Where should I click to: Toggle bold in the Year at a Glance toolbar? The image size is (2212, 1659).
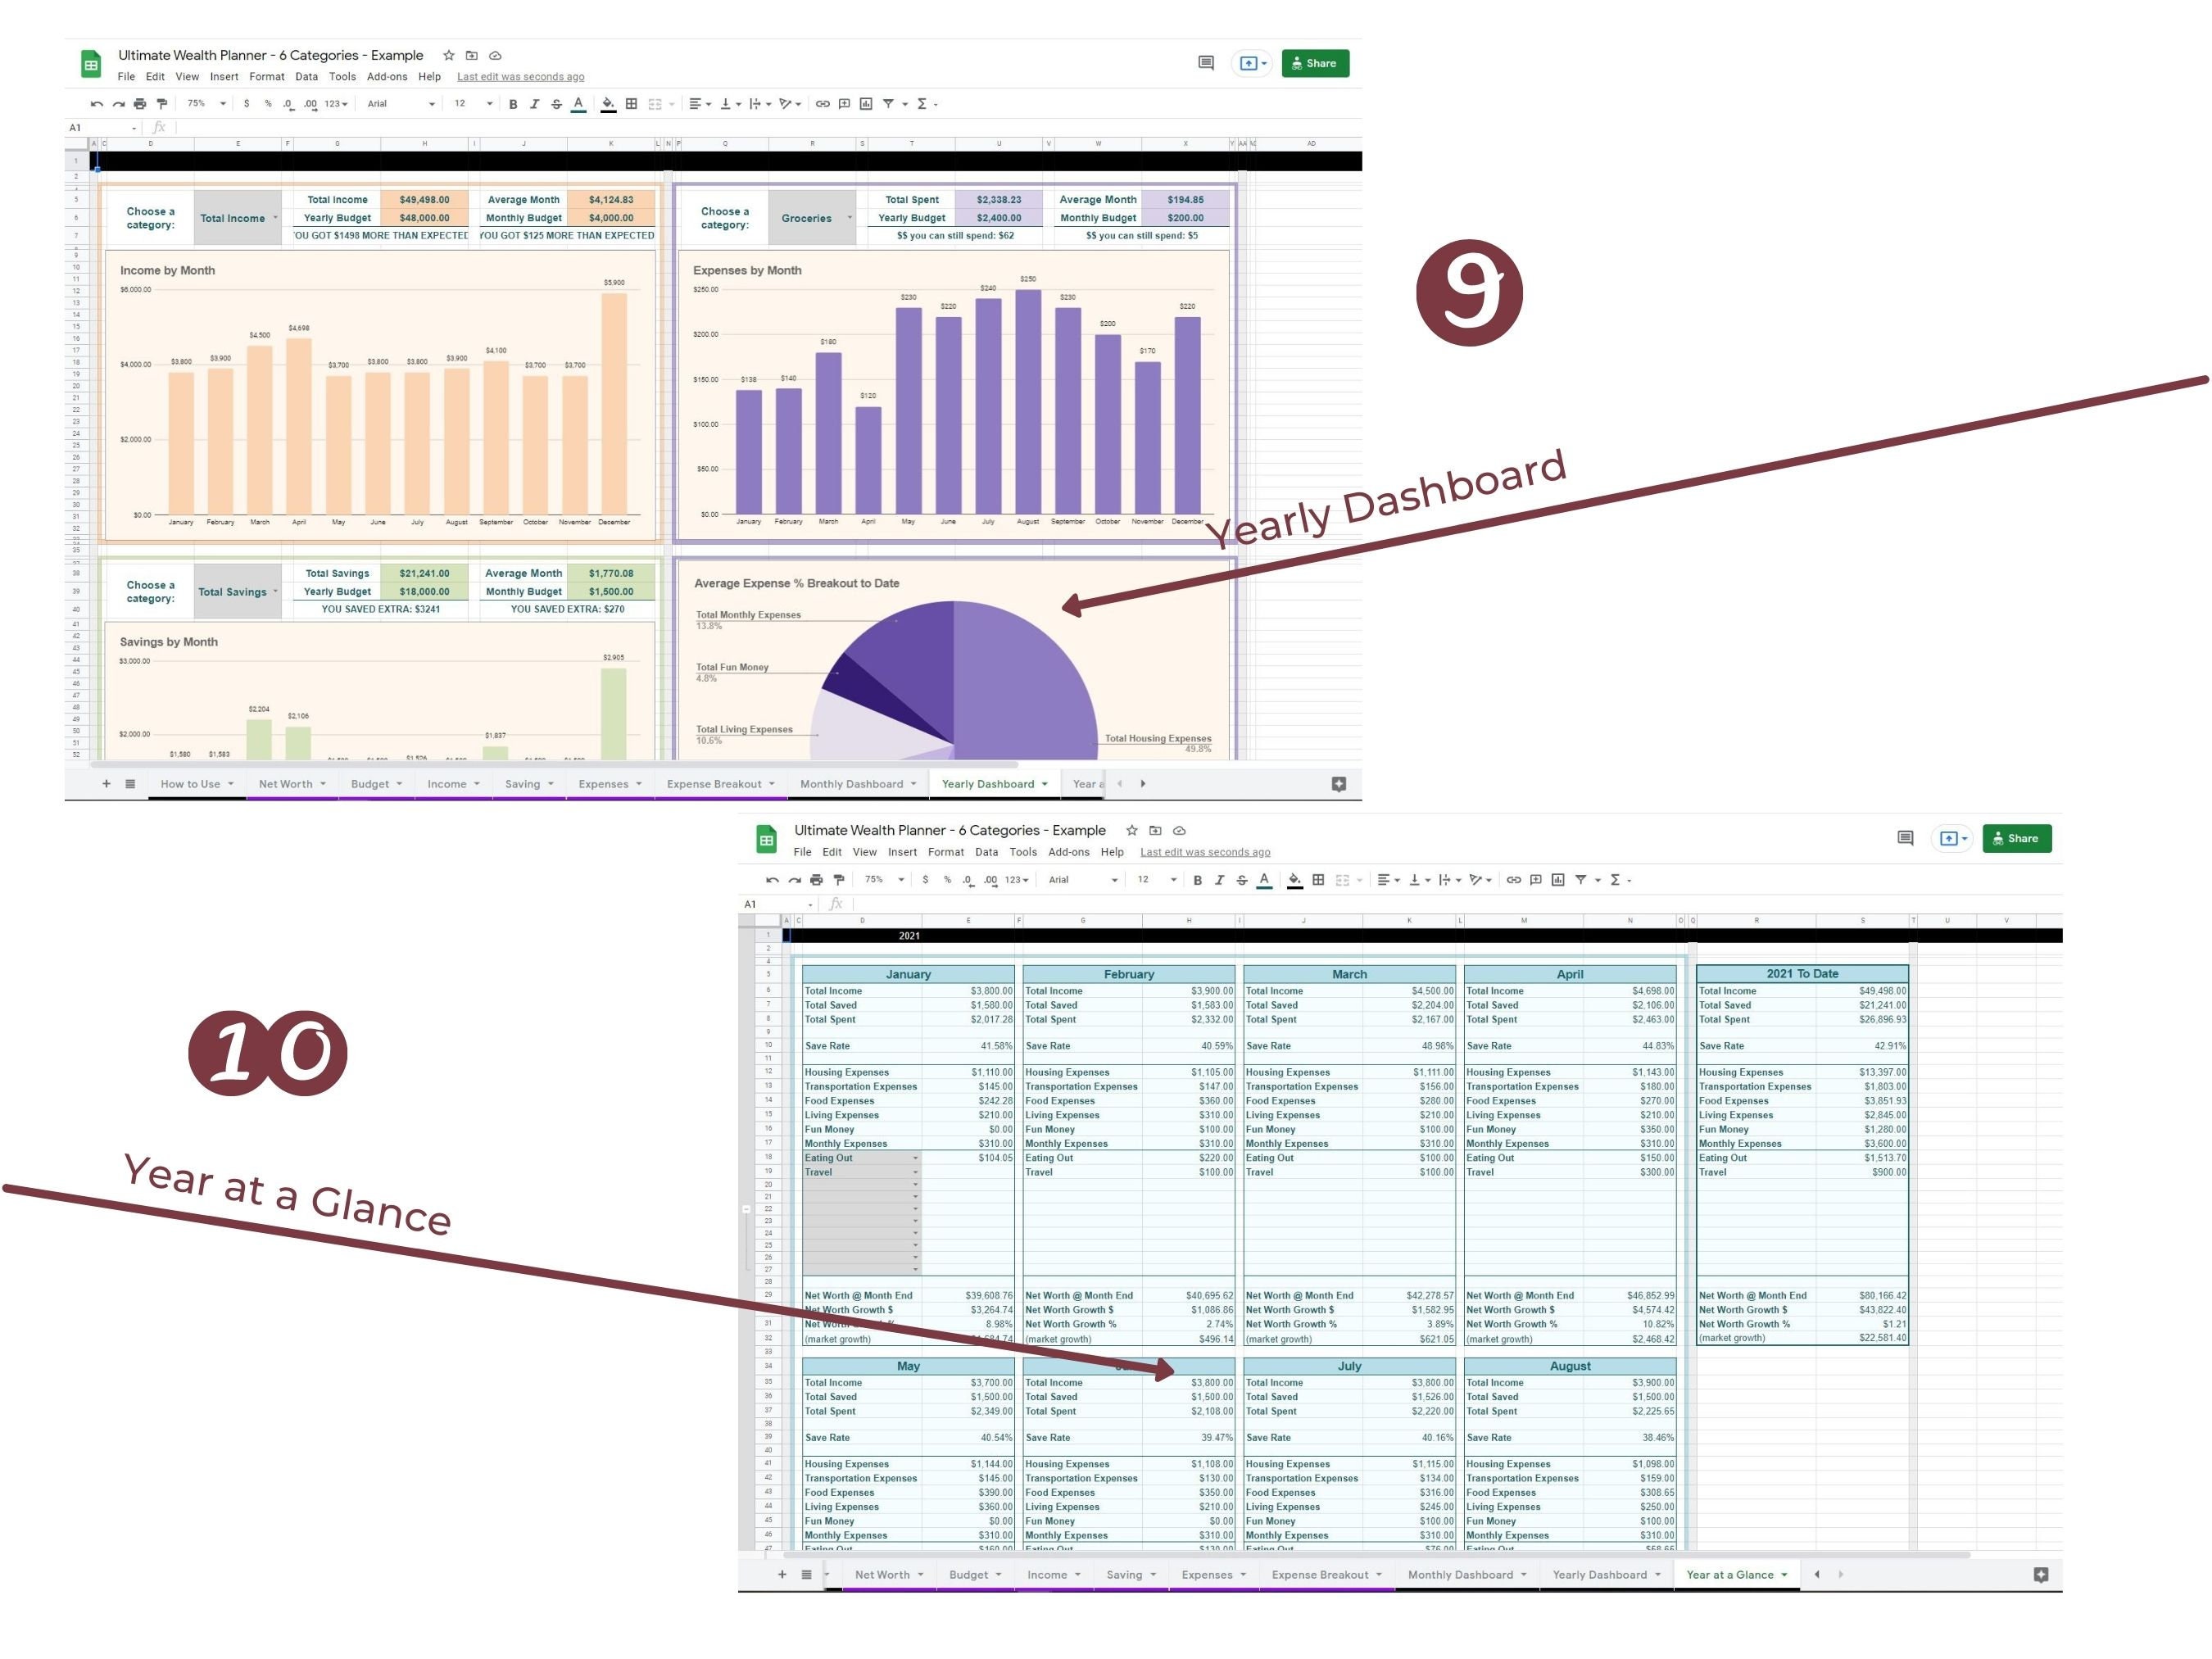[1197, 880]
